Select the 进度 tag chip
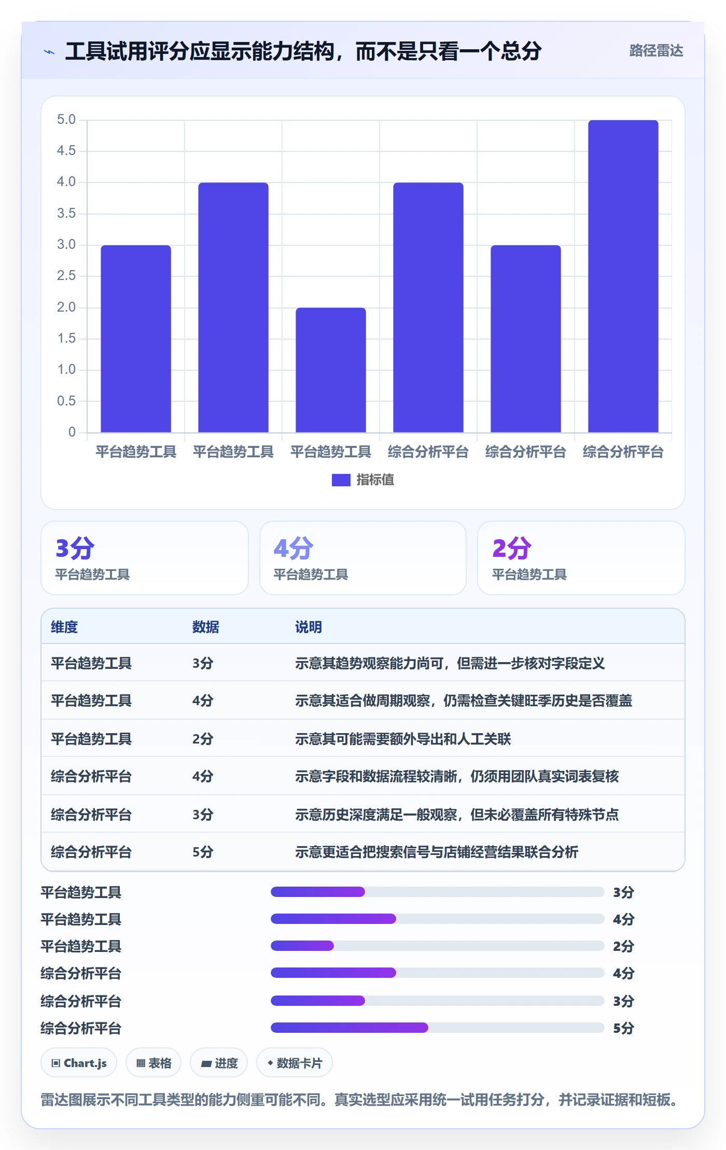The width and height of the screenshot is (726, 1150). pyautogui.click(x=219, y=1063)
